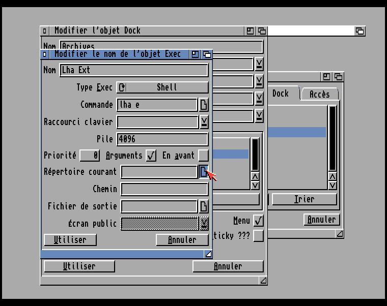Enable the En avant checkbox
The width and height of the screenshot is (387, 306).
[x=203, y=156]
